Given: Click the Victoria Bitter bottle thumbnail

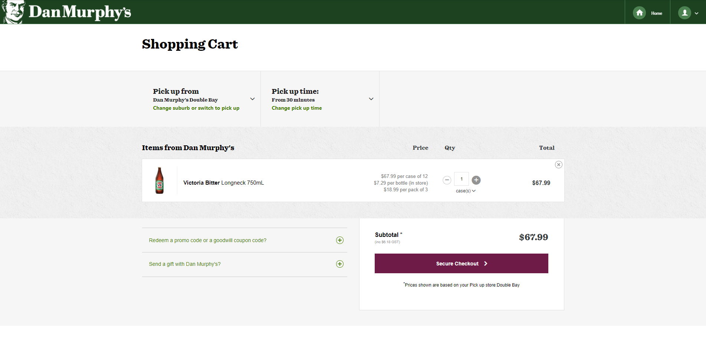Looking at the screenshot, I should tap(160, 181).
